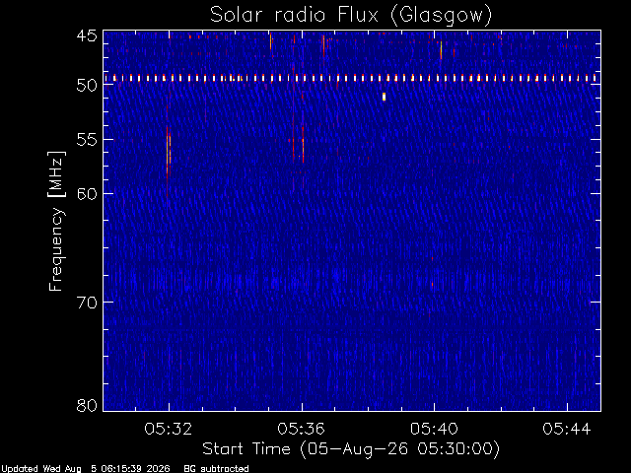
Task: Click the red burst streak near 05:36 at 55 MHz
Action: point(303,145)
